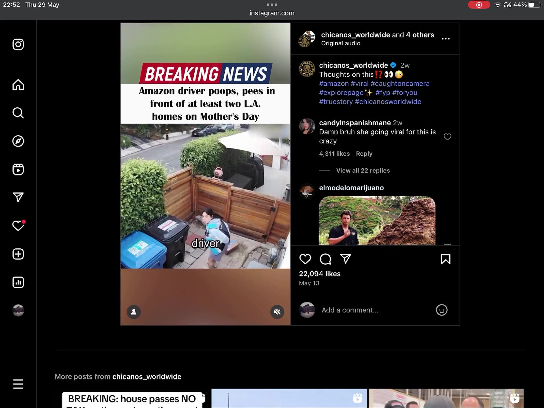The image size is (544, 408).
Task: Expand View all 22 replies
Action: click(363, 170)
